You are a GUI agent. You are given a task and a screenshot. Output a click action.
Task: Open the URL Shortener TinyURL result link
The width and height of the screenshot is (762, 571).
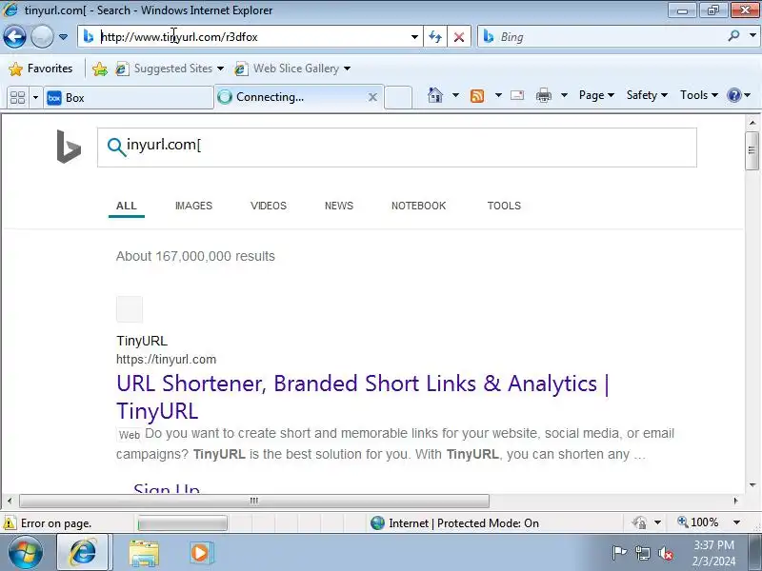363,397
